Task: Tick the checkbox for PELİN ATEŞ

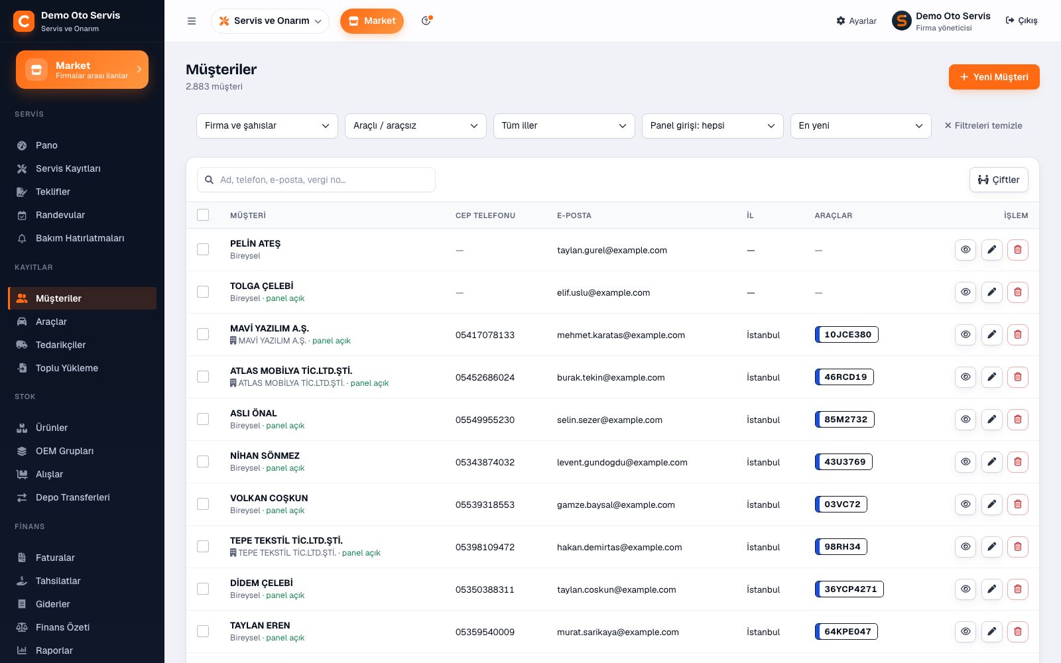Action: [x=203, y=249]
